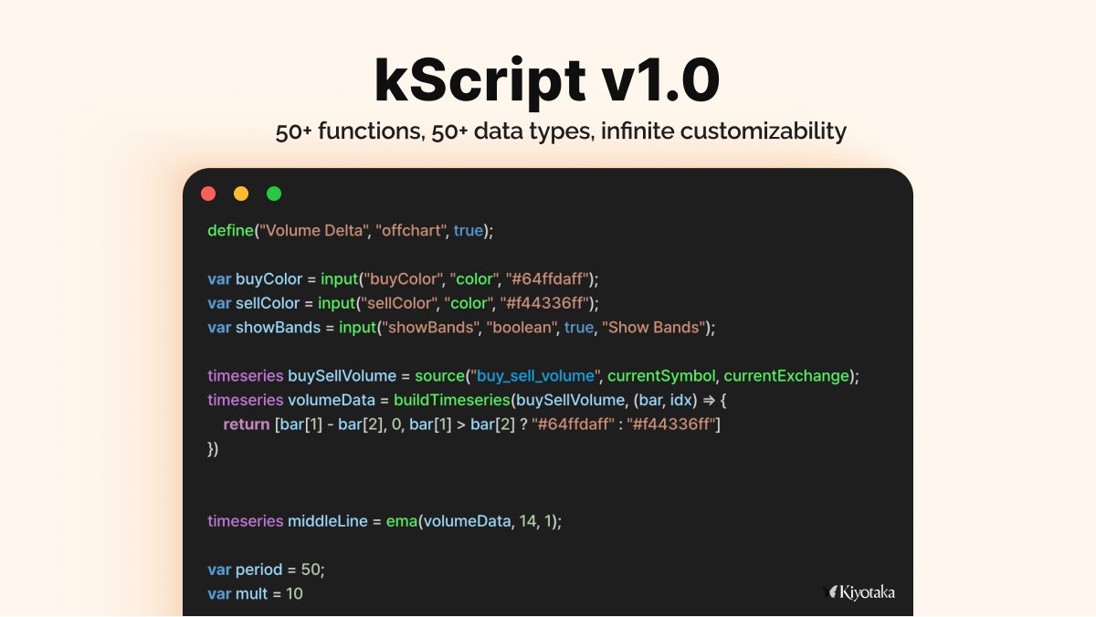Click the "var sellColor = input(...)" code line
This screenshot has width=1096, height=617.
[x=404, y=303]
